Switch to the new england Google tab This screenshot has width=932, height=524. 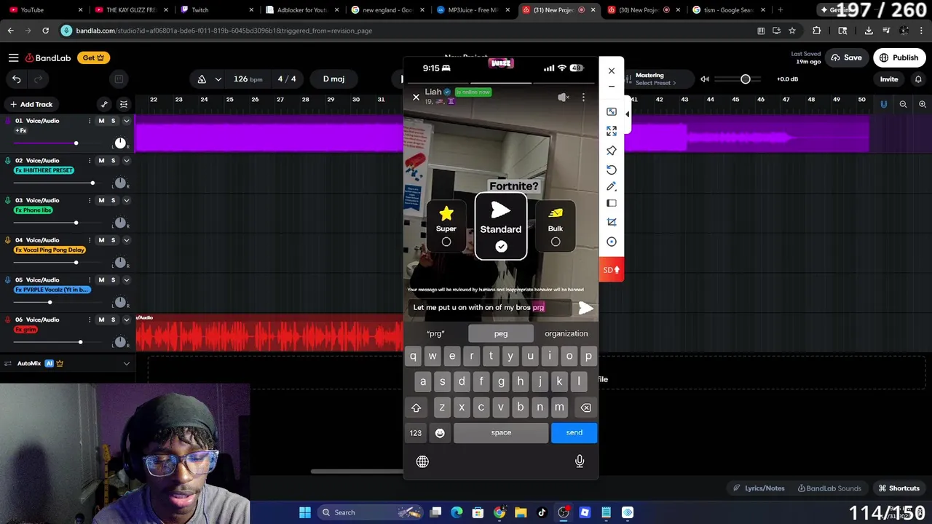pyautogui.click(x=387, y=10)
